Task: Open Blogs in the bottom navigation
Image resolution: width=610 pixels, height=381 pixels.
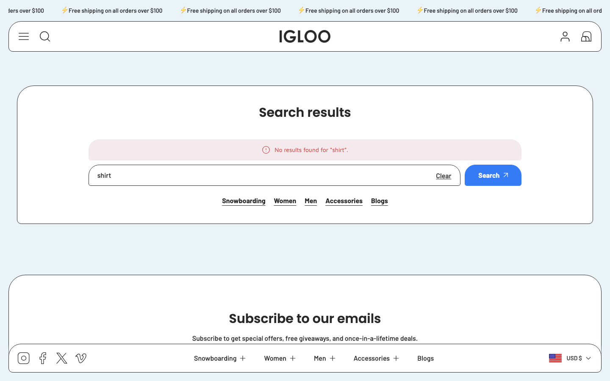Action: (426, 358)
